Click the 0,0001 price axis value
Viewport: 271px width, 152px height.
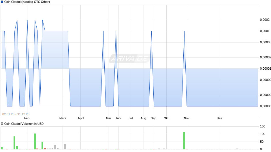pyautogui.click(x=265, y=31)
